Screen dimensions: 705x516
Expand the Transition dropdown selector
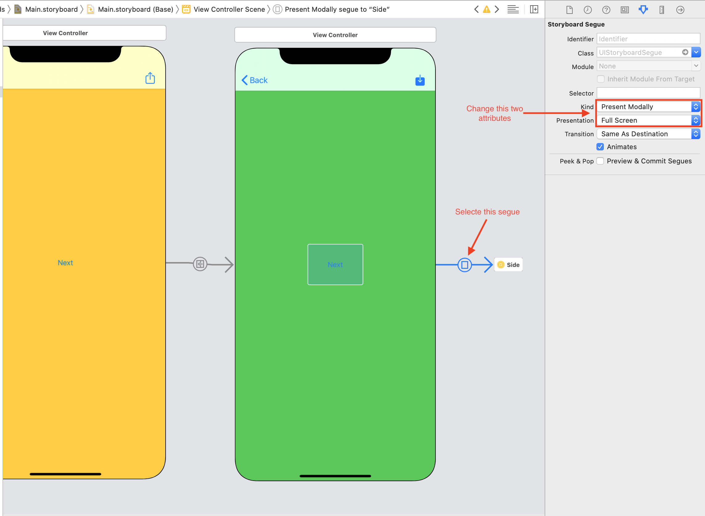point(695,133)
